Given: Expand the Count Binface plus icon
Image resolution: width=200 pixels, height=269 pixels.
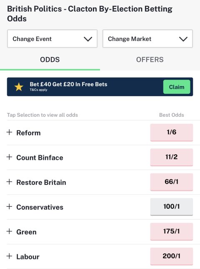Looking at the screenshot, I should click(x=9, y=157).
